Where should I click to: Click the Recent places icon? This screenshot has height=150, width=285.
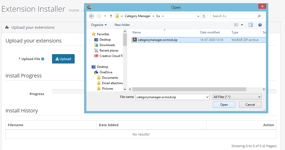(96, 50)
